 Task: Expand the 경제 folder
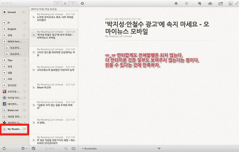click(x=4, y=67)
